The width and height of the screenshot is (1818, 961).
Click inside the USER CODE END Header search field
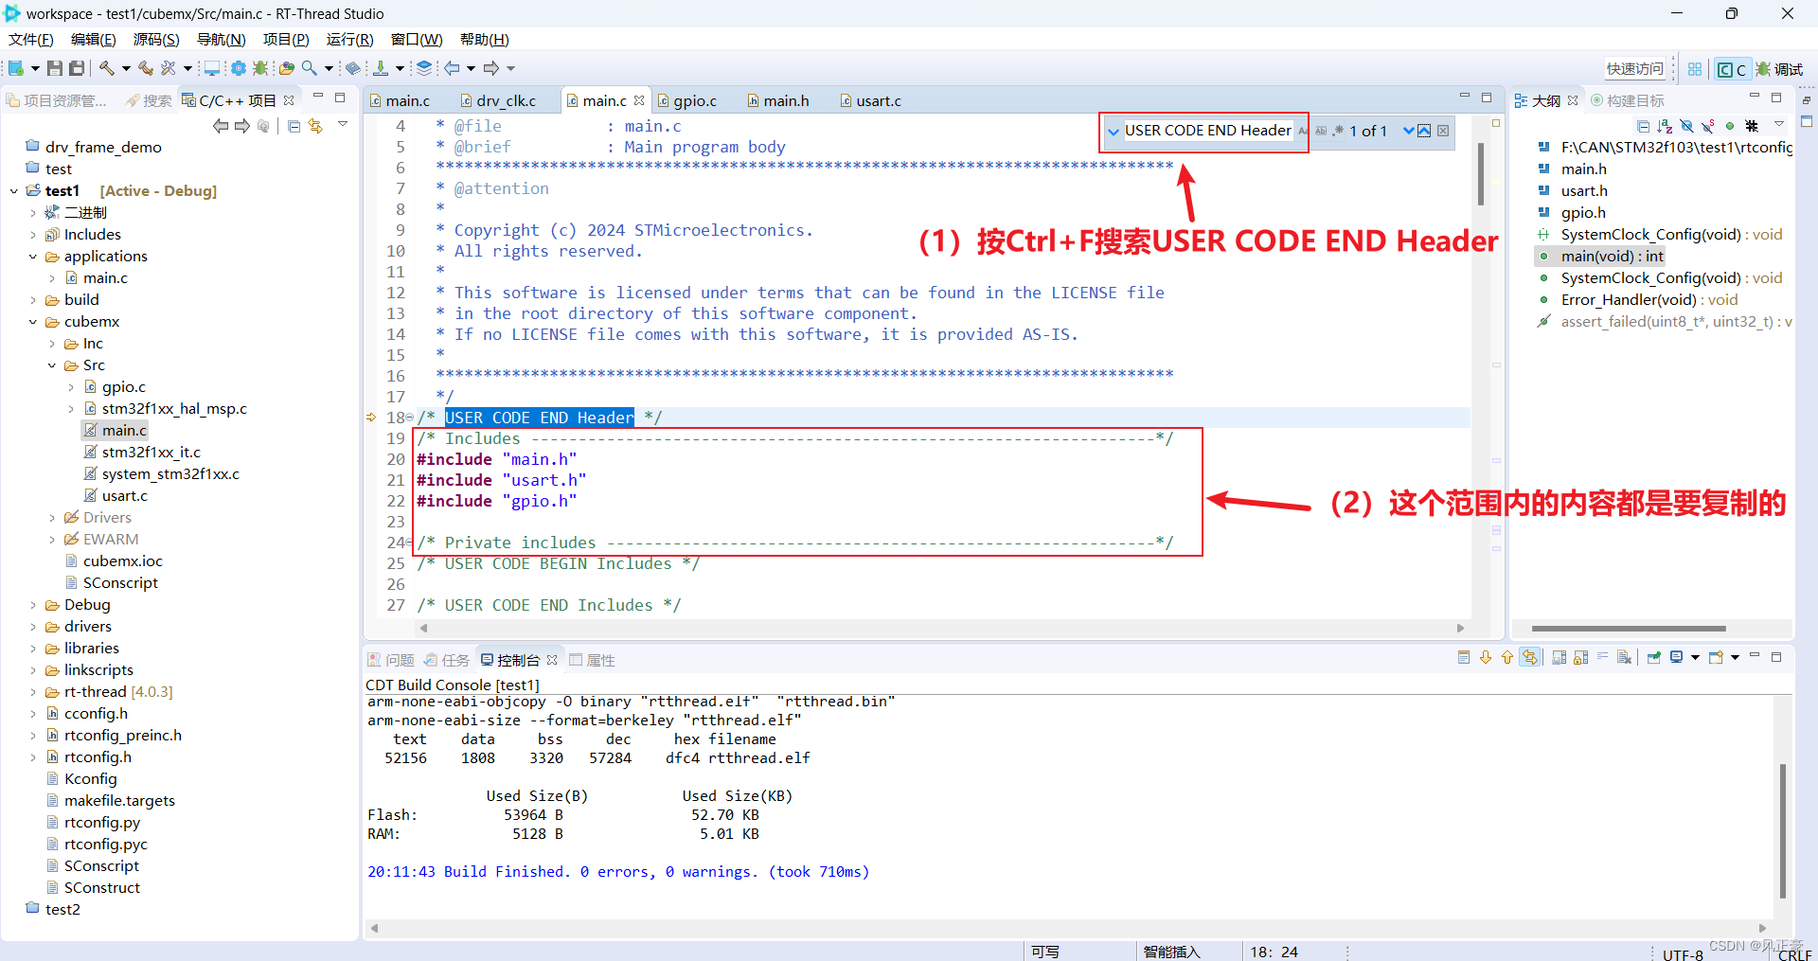pos(1207,130)
